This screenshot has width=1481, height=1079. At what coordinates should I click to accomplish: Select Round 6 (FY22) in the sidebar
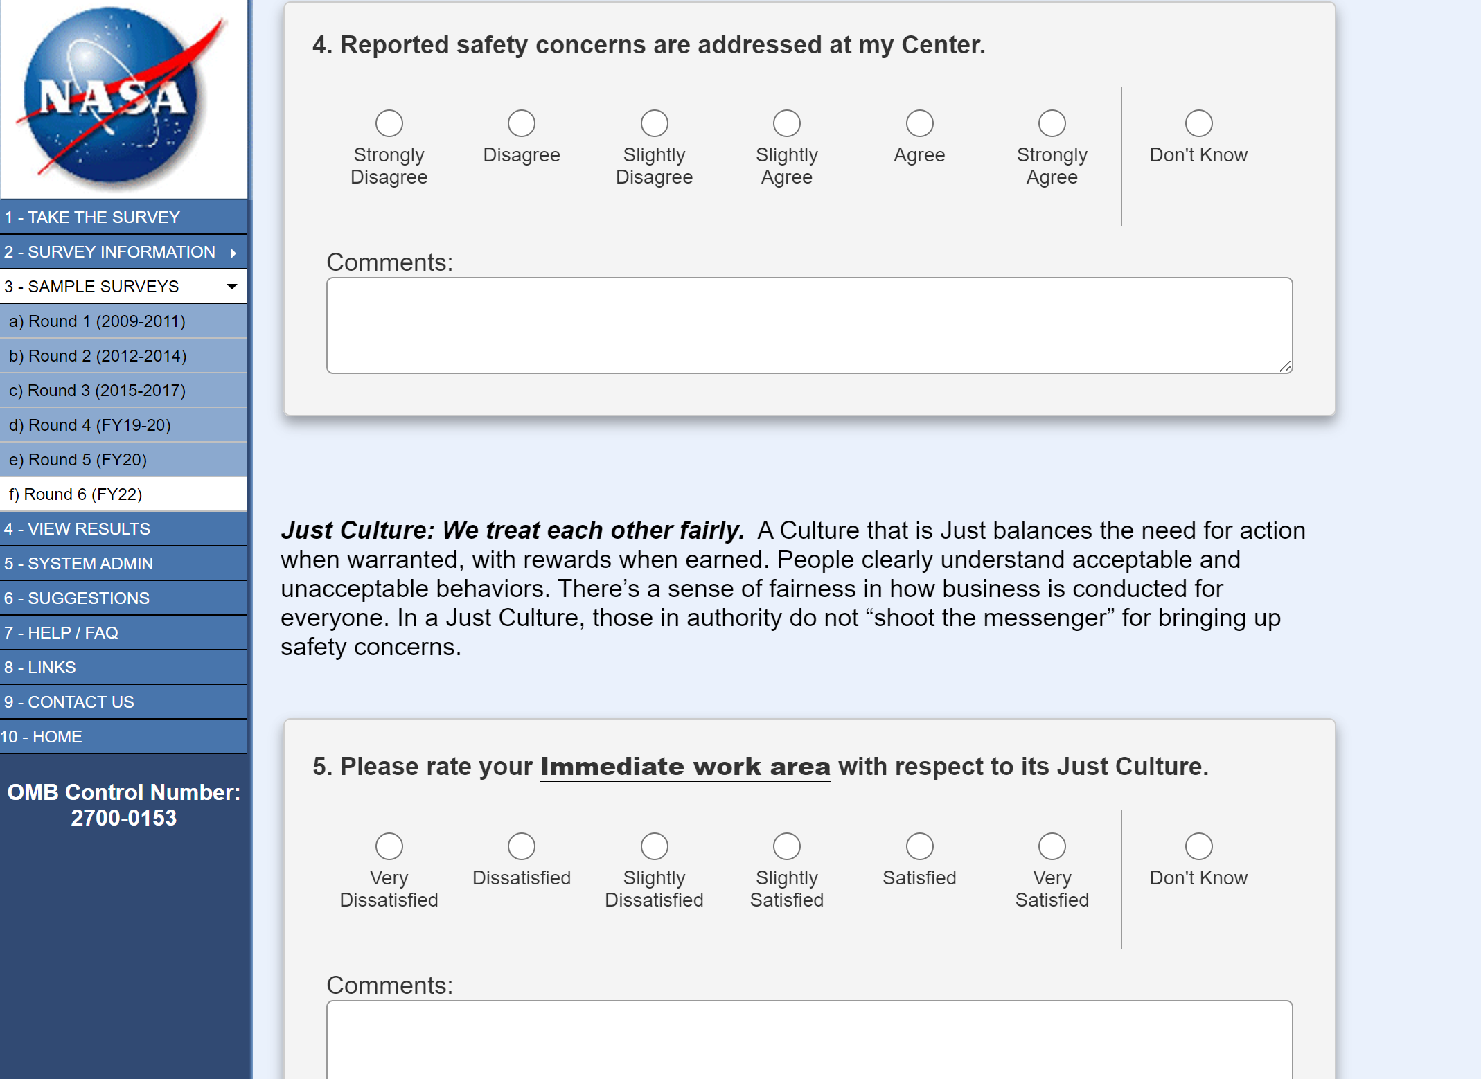(76, 494)
